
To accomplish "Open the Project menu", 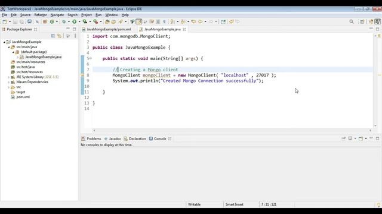I will tap(87, 15).
